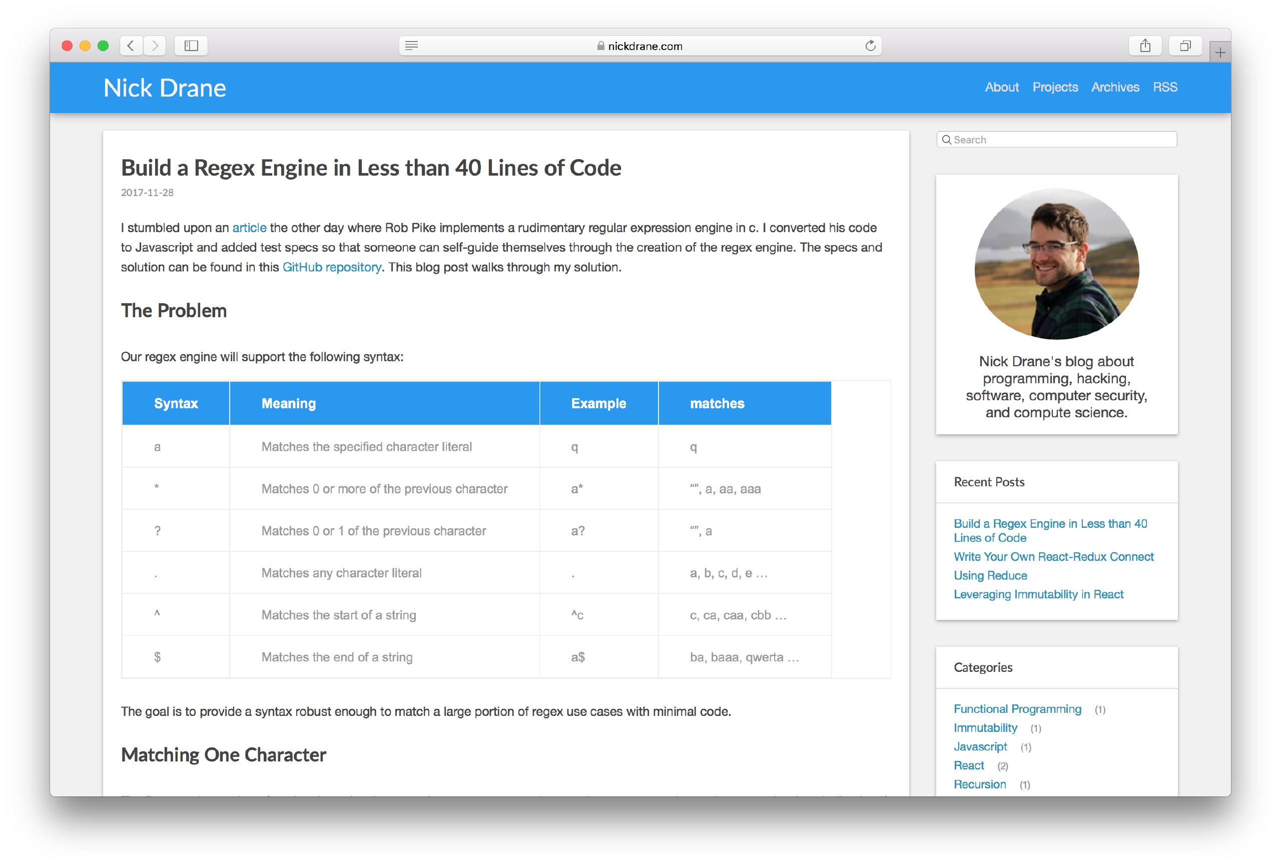The width and height of the screenshot is (1281, 868).
Task: Click 'The Problem' heading
Action: 174,311
